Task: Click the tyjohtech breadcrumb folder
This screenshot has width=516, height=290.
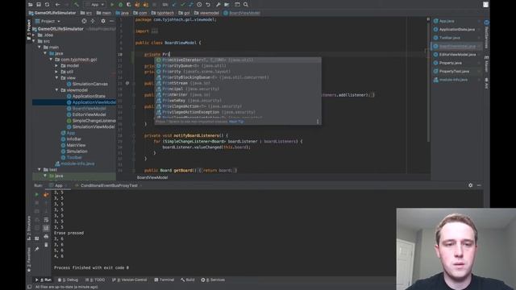Action: tap(163, 13)
